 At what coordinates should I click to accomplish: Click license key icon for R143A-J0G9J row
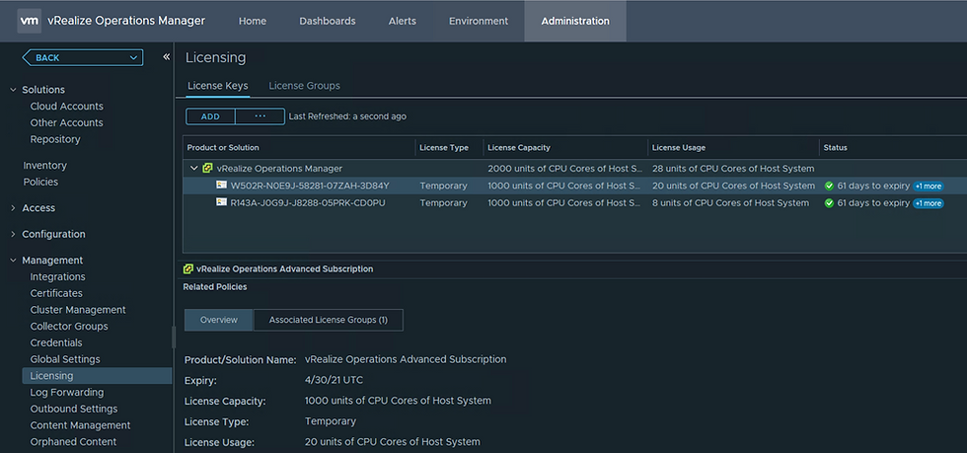tap(221, 202)
